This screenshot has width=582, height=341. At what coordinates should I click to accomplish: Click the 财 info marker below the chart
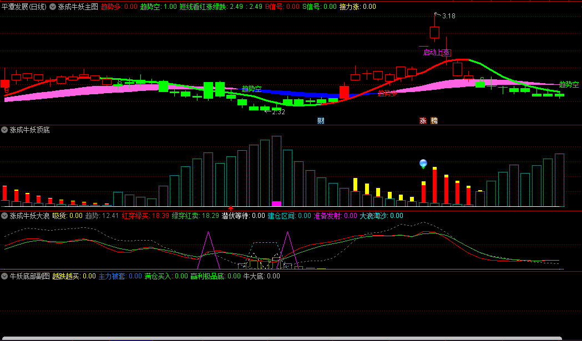321,120
